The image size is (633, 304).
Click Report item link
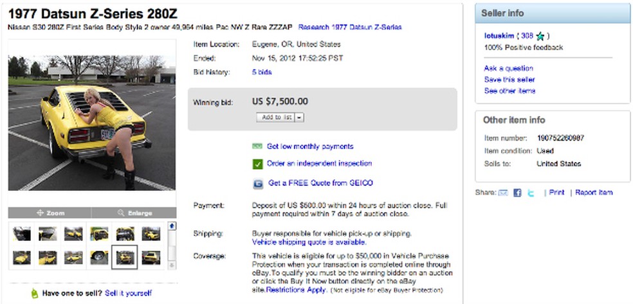pos(594,192)
